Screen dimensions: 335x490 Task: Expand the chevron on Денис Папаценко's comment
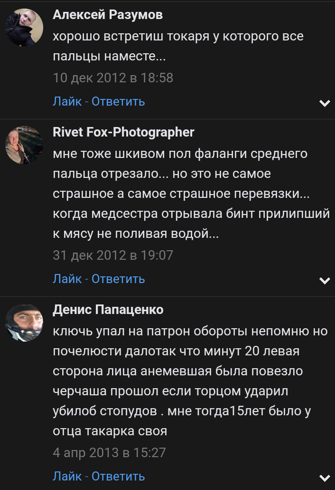[x=325, y=478]
